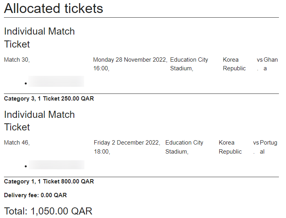This screenshot has width=286, height=218.
Task: Click the Delivery fee 0.00 QAR line
Action: (x=35, y=195)
